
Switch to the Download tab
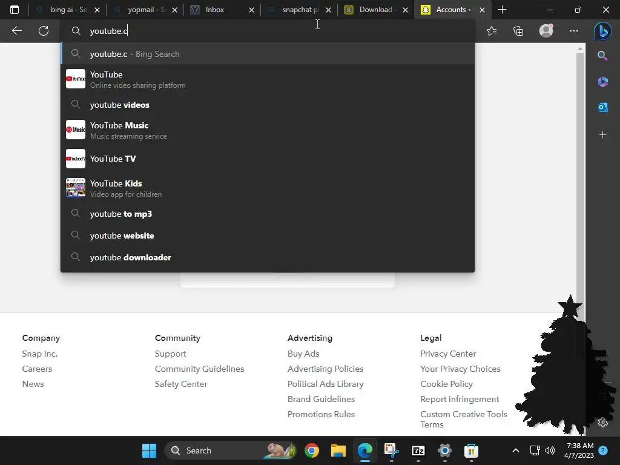coord(375,10)
